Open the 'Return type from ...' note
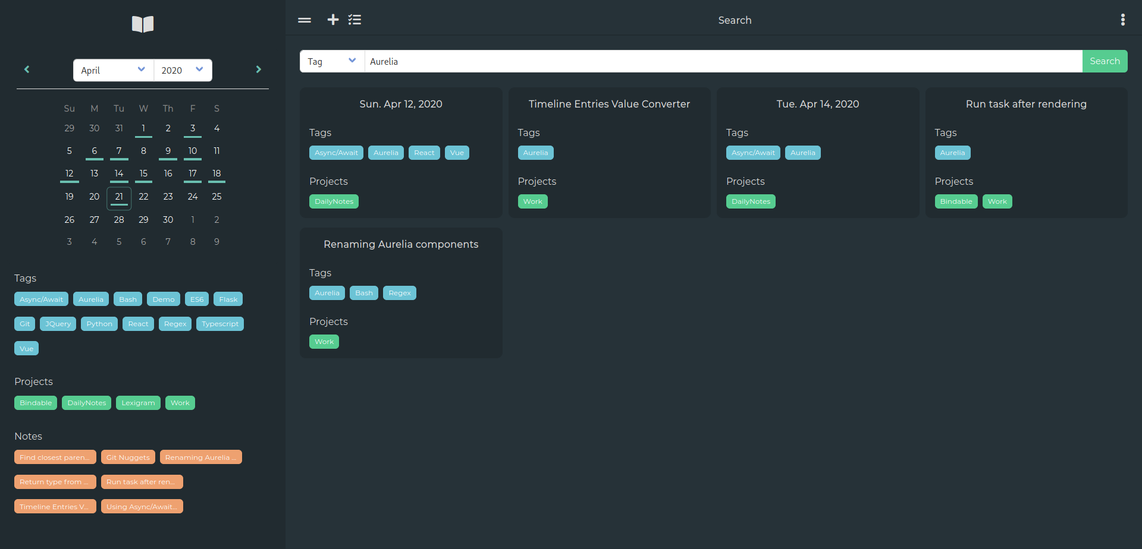The image size is (1142, 549). pos(55,482)
